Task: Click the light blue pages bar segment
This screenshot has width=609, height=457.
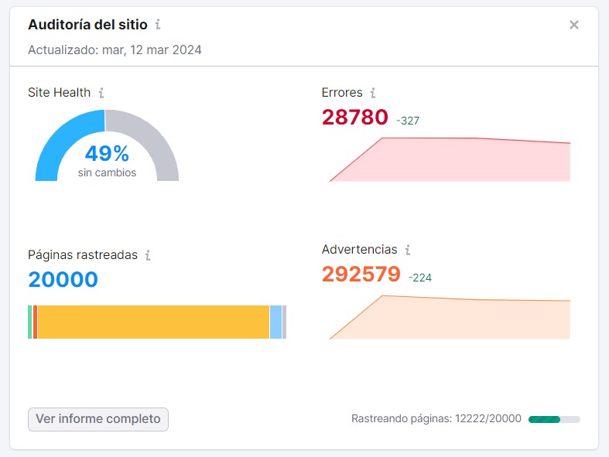Action: (275, 322)
